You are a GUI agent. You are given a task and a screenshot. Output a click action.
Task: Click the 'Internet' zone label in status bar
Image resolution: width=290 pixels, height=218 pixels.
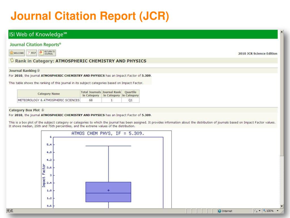click(x=227, y=211)
